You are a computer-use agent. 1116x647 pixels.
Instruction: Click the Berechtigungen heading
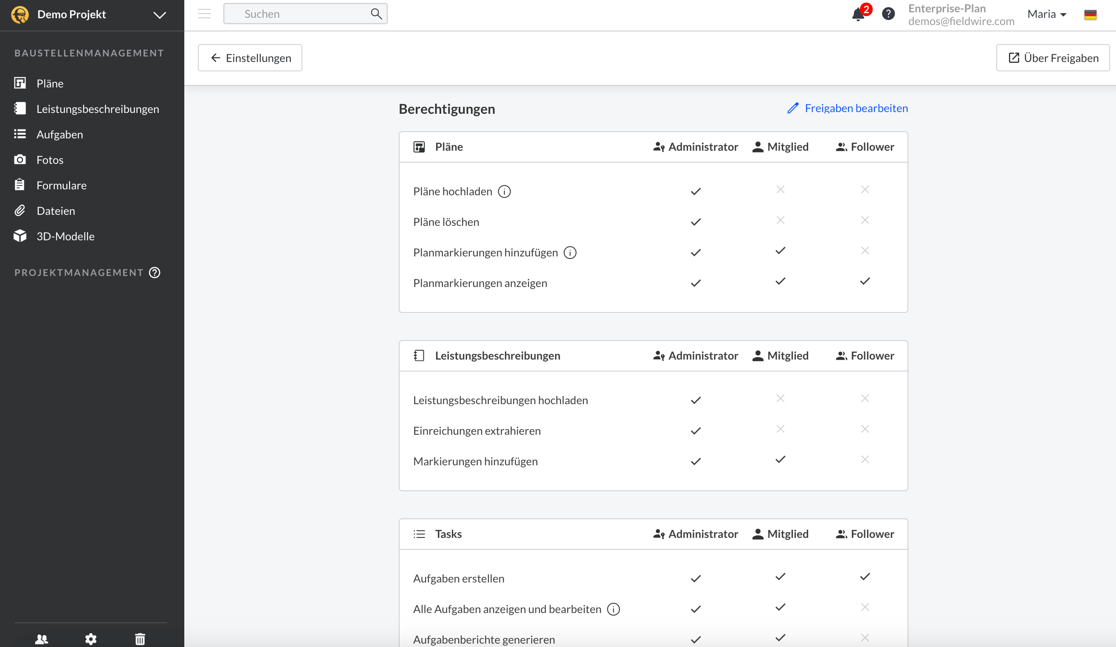(x=447, y=109)
